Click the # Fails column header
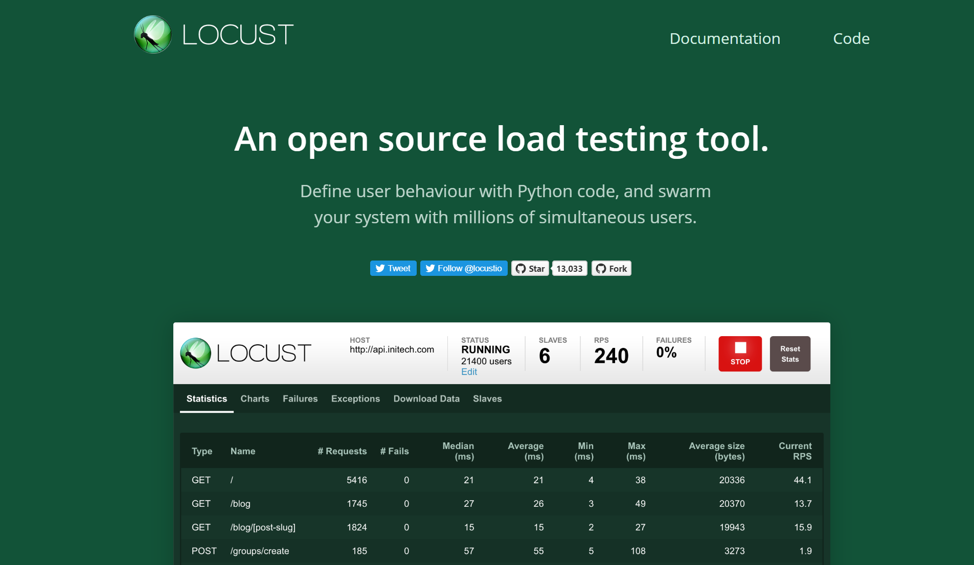The width and height of the screenshot is (974, 565). click(394, 451)
